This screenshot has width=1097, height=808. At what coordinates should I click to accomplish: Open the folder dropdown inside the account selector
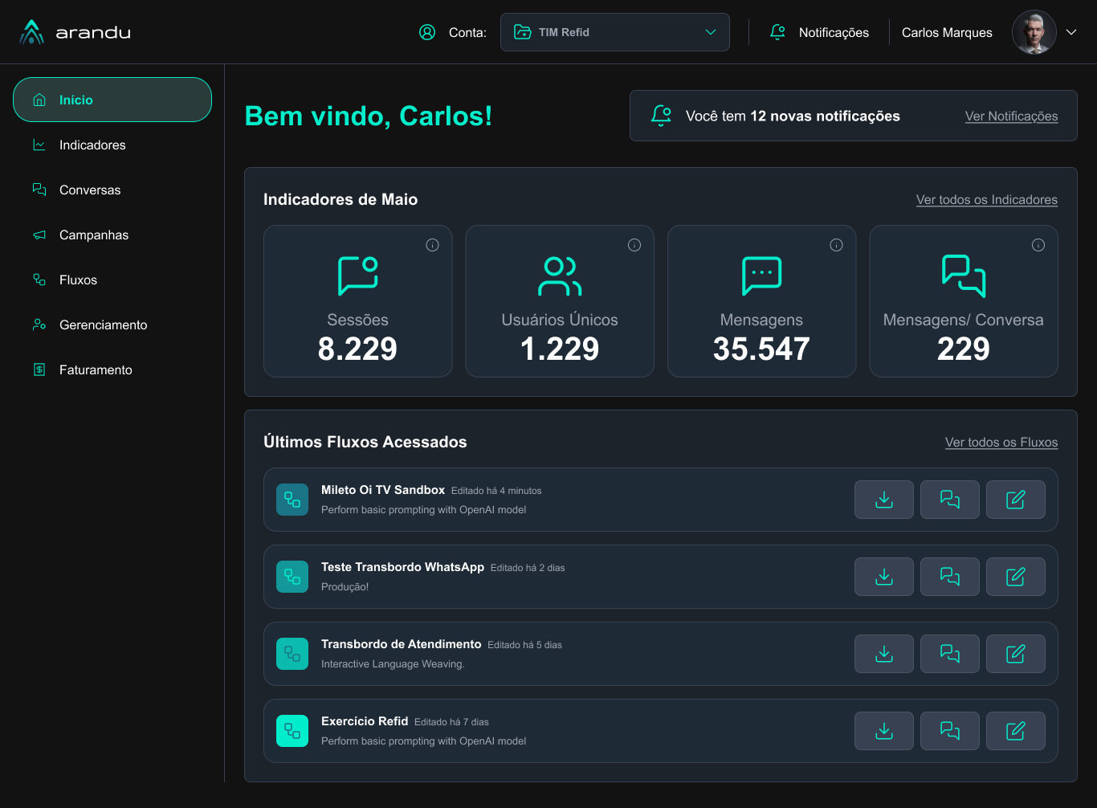(x=523, y=32)
